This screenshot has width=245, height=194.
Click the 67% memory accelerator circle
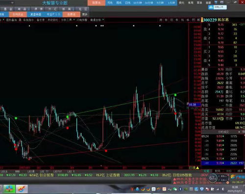(x=212, y=178)
